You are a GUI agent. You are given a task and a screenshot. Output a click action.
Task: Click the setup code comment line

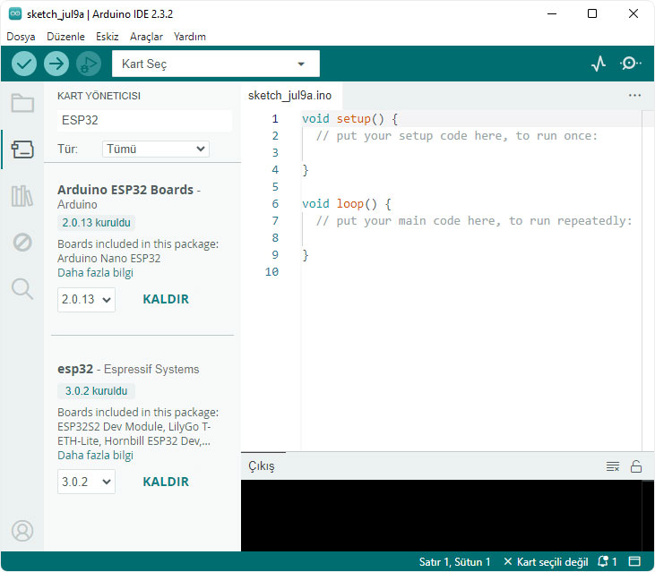(457, 136)
